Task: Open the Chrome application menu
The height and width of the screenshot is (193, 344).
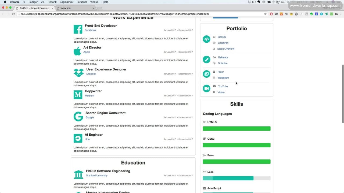Action: (x=15, y=2)
